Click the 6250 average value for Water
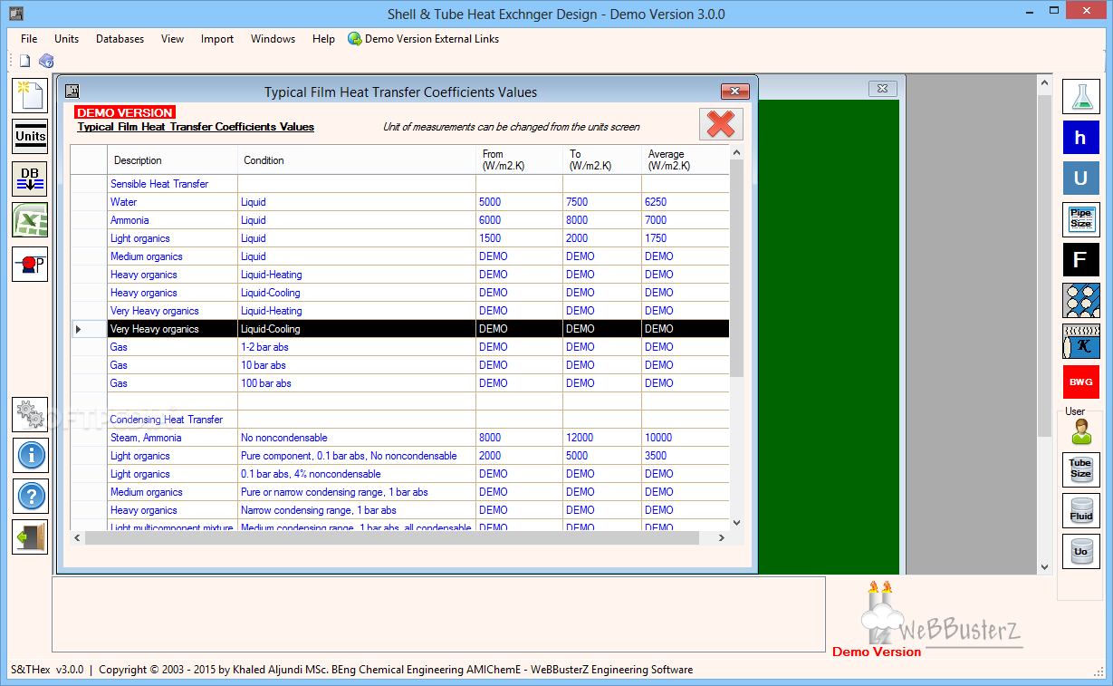The width and height of the screenshot is (1113, 686). pos(685,202)
